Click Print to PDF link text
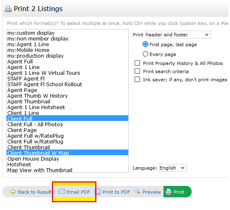Screen dimensions: 230x210 [x=116, y=192]
